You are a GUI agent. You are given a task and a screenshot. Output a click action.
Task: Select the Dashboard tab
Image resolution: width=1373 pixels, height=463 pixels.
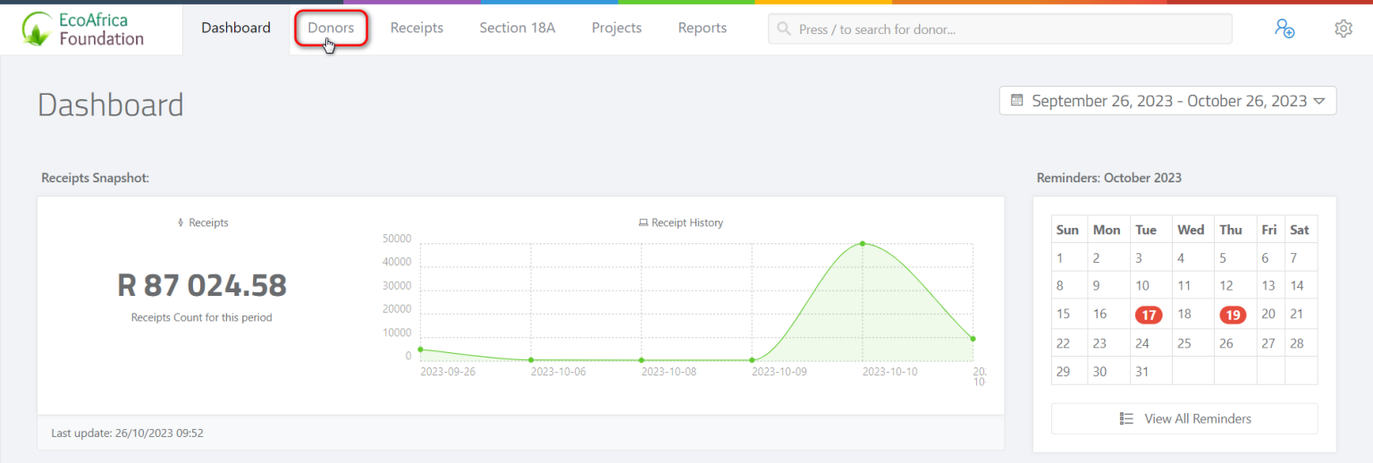click(x=236, y=28)
